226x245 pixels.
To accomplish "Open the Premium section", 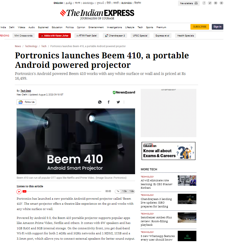I will click(x=161, y=27).
